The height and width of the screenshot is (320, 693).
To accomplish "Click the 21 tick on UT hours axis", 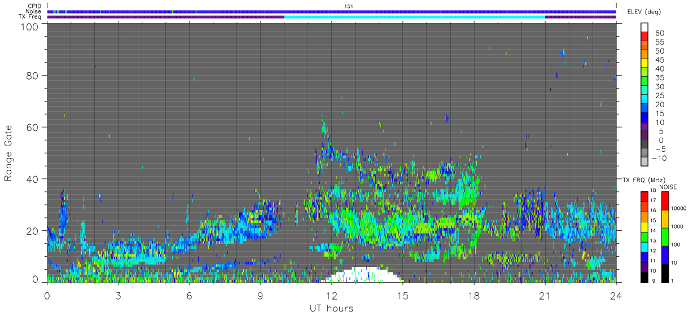I will [545, 295].
